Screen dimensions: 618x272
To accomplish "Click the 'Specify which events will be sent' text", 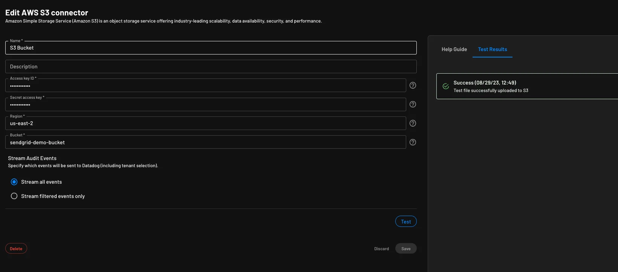I will pyautogui.click(x=83, y=166).
